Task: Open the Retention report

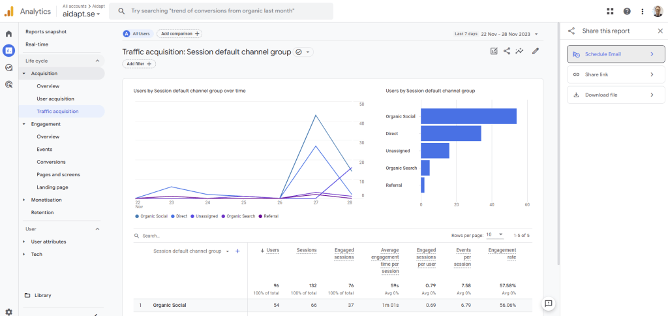Action: [42, 212]
